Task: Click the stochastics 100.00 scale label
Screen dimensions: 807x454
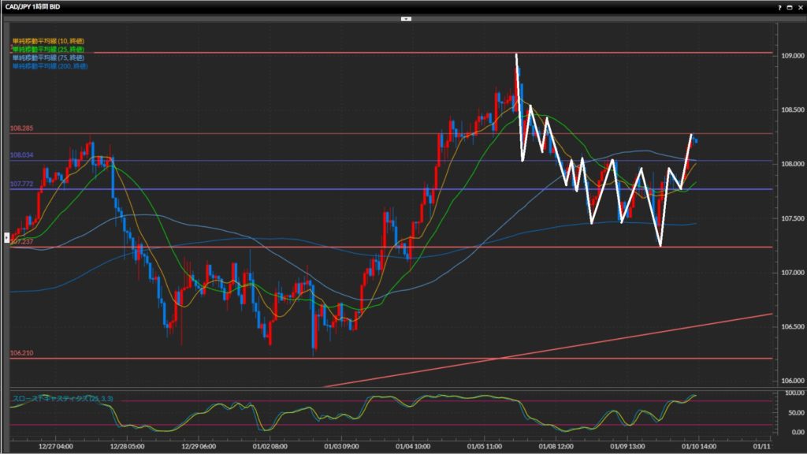Action: (x=792, y=392)
